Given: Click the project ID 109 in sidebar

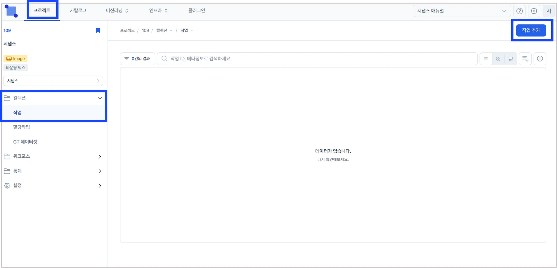Looking at the screenshot, I should tap(7, 30).
